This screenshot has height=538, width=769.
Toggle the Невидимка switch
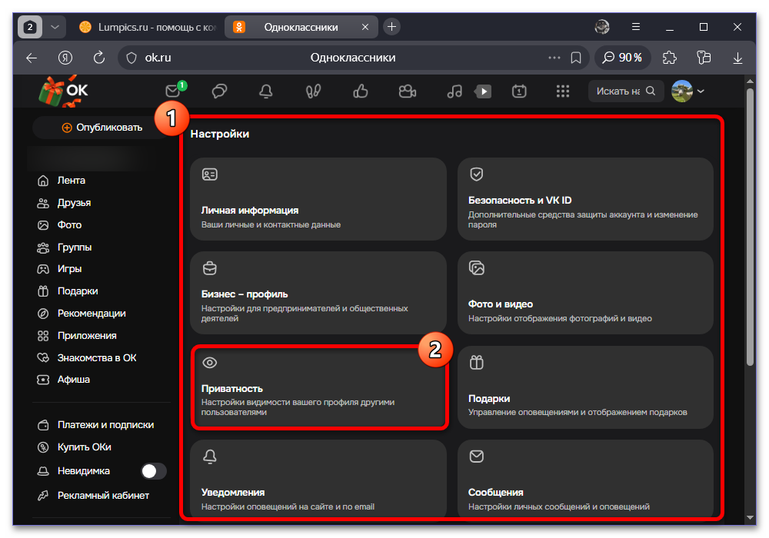(x=154, y=471)
